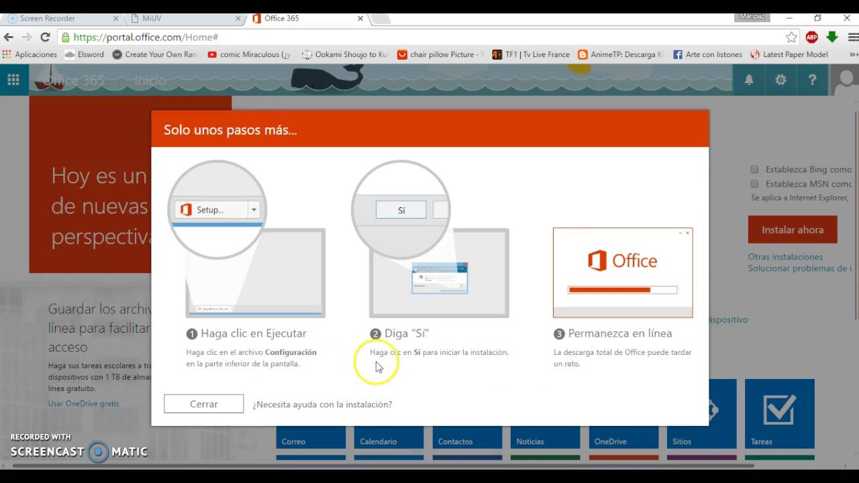Image resolution: width=859 pixels, height=483 pixels.
Task: Open the Aplicaciones bookmarks shortcut
Action: 30,54
